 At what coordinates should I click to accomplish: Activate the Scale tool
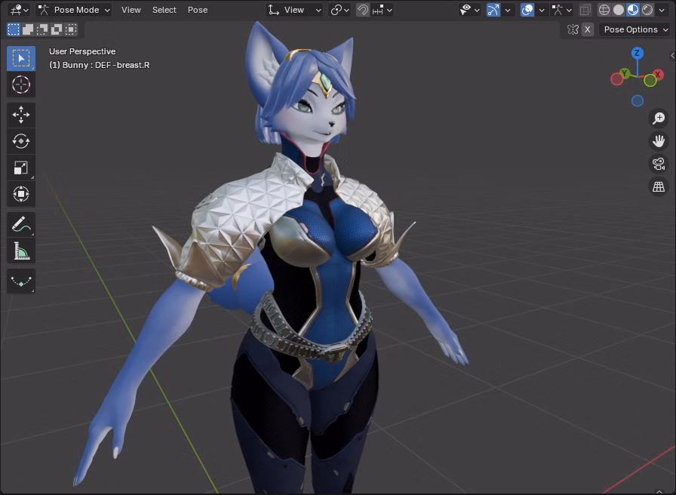click(20, 168)
